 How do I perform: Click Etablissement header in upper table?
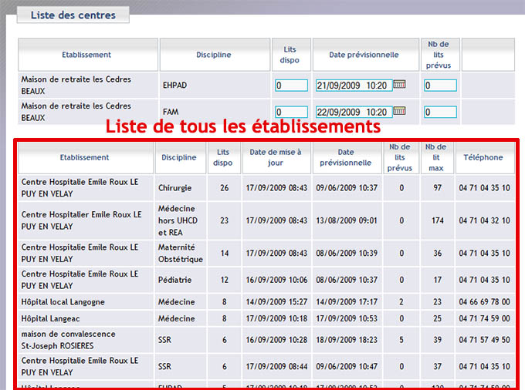tap(86, 55)
